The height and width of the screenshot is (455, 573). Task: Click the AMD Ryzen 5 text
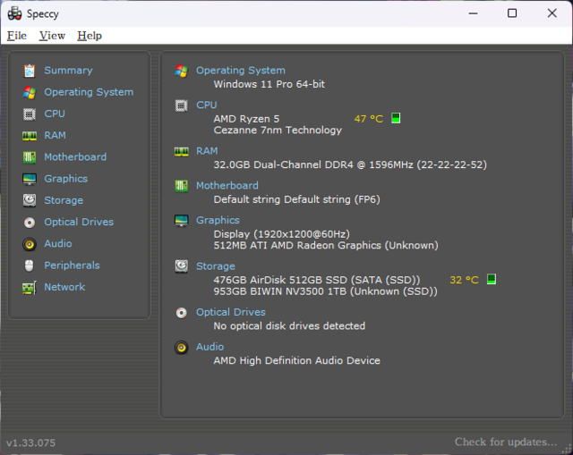247,119
